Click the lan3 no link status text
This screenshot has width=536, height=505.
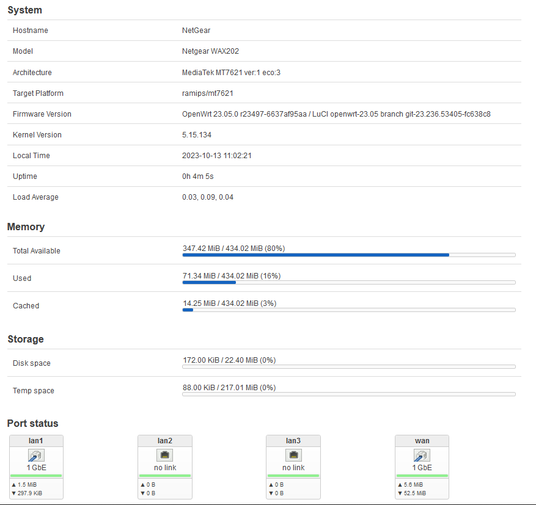293,468
